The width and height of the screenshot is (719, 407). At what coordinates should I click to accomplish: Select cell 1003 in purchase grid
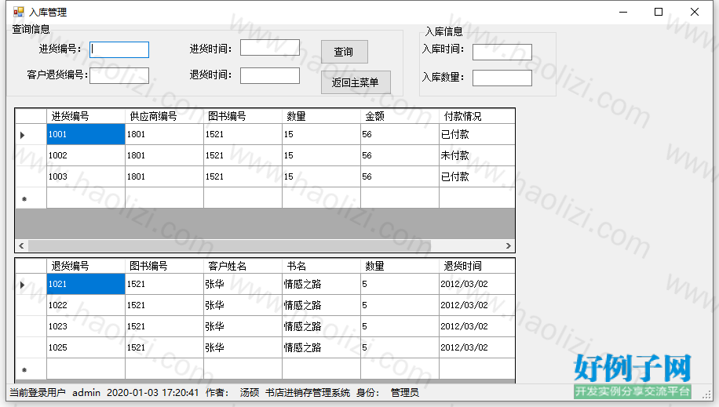coord(86,176)
